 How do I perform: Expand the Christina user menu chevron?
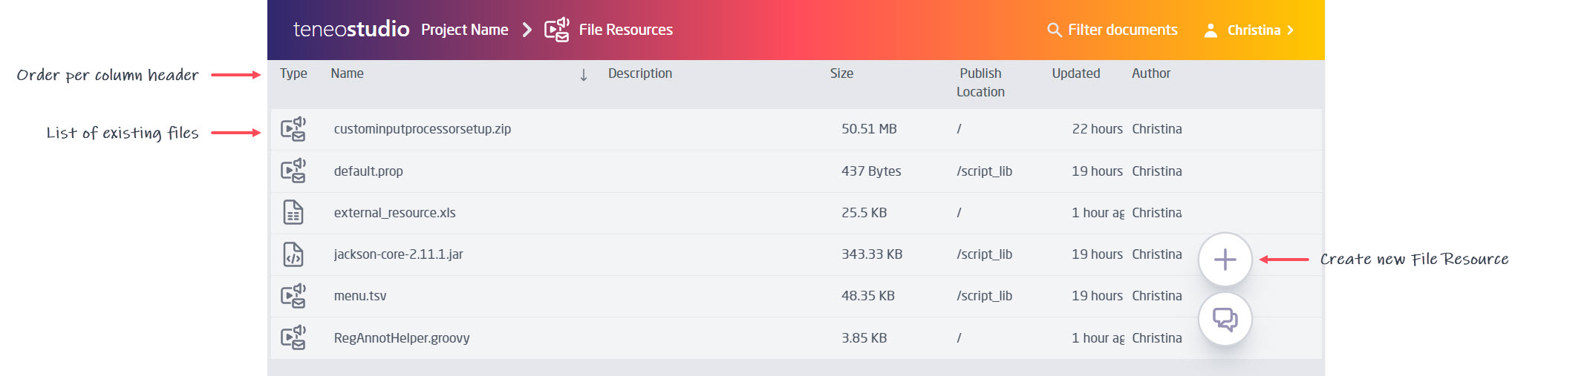[x=1291, y=30]
